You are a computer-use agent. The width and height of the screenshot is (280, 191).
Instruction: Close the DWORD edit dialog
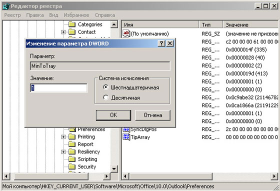tap(170, 43)
